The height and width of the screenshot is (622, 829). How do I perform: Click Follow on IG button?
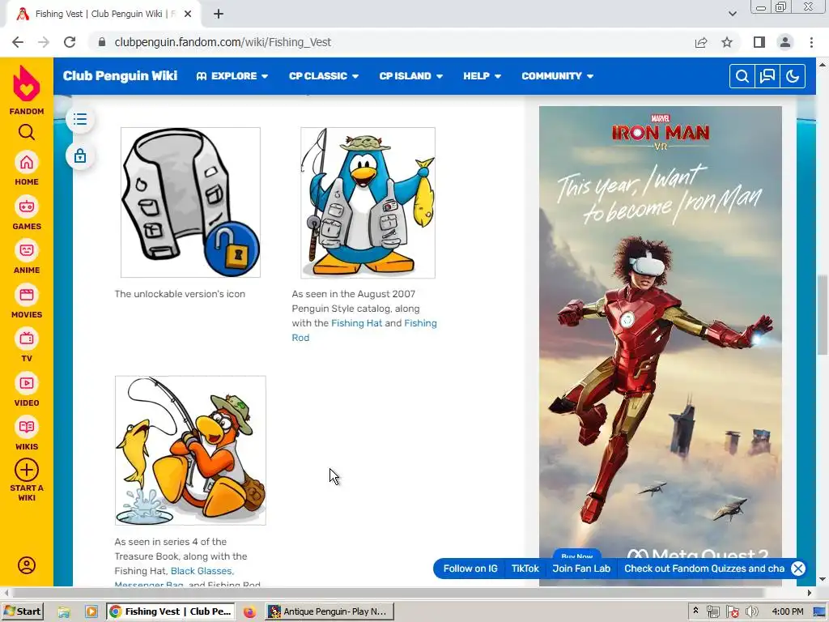[x=470, y=569]
